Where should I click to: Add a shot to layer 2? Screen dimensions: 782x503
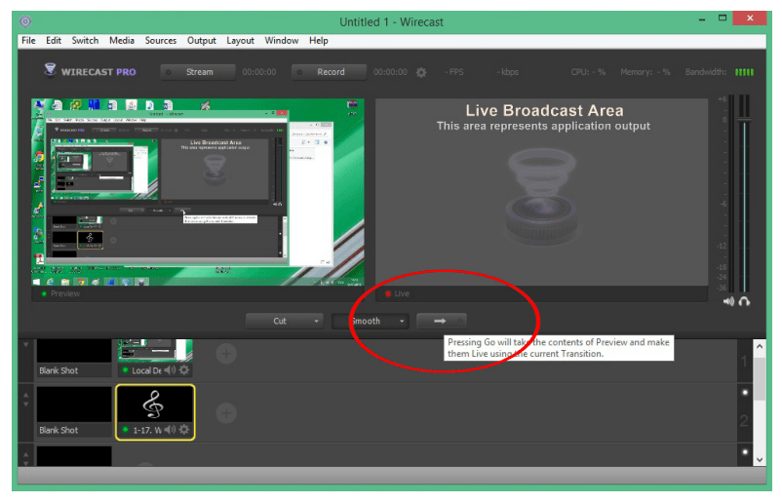226,413
